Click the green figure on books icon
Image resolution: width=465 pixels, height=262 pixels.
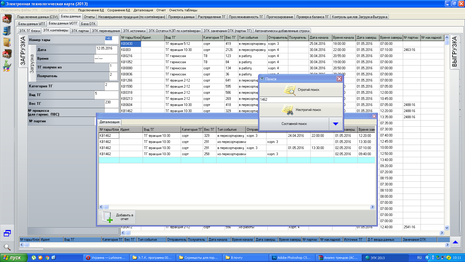click(7, 66)
